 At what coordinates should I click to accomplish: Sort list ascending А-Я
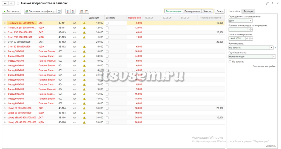(68, 11)
